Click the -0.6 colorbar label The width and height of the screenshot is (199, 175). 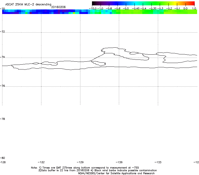[117, 9]
